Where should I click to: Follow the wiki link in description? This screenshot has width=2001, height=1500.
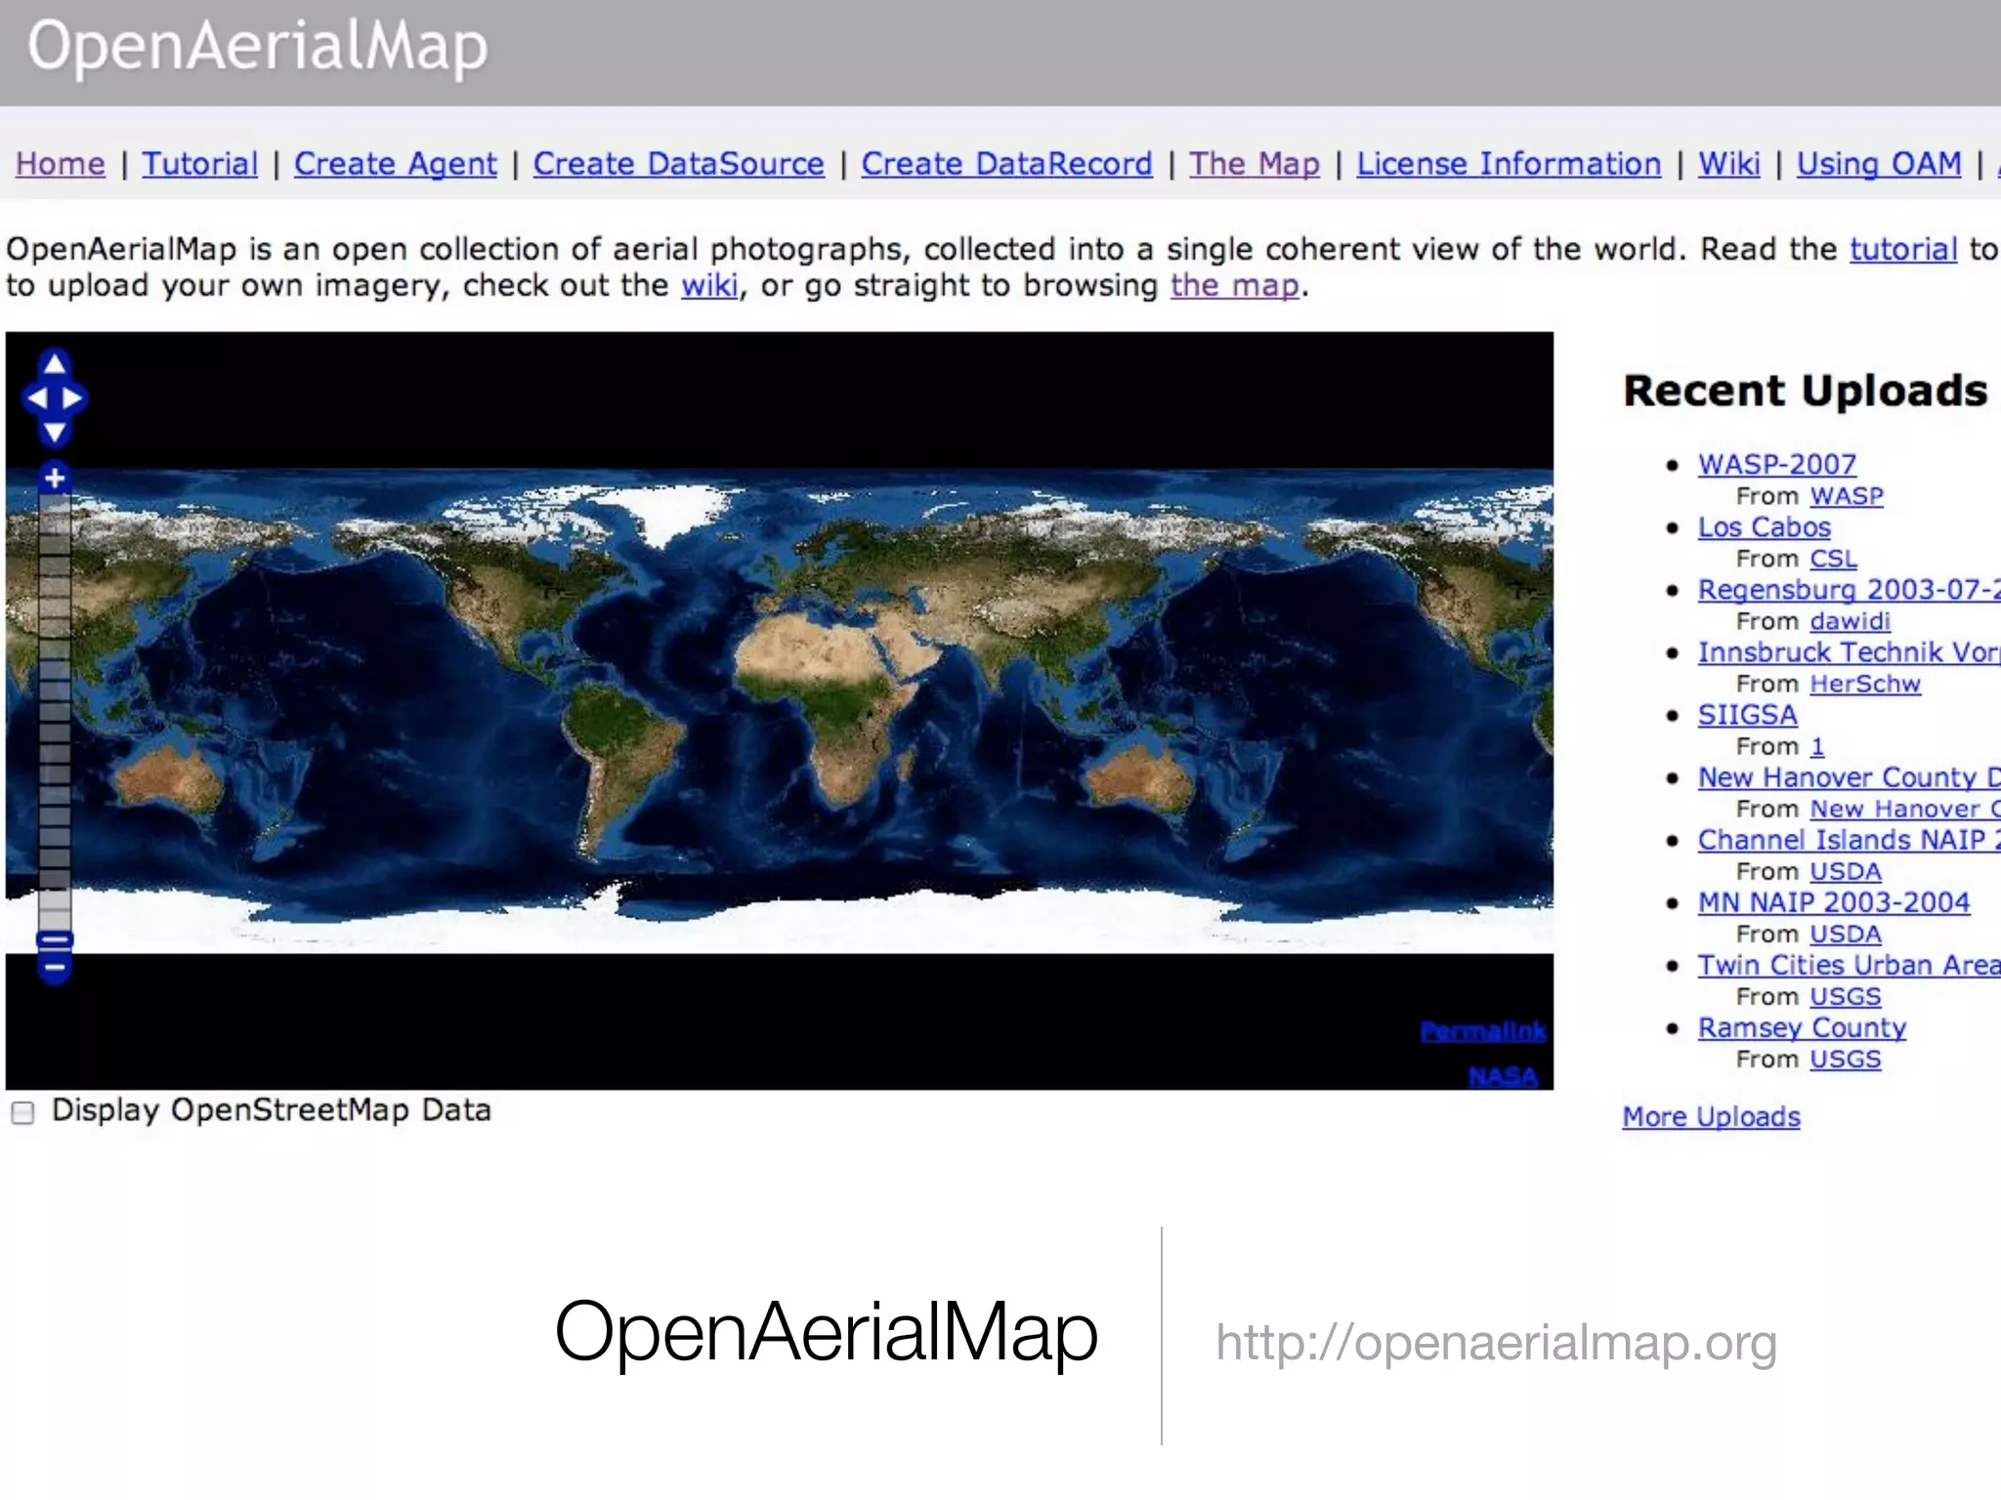tap(709, 285)
